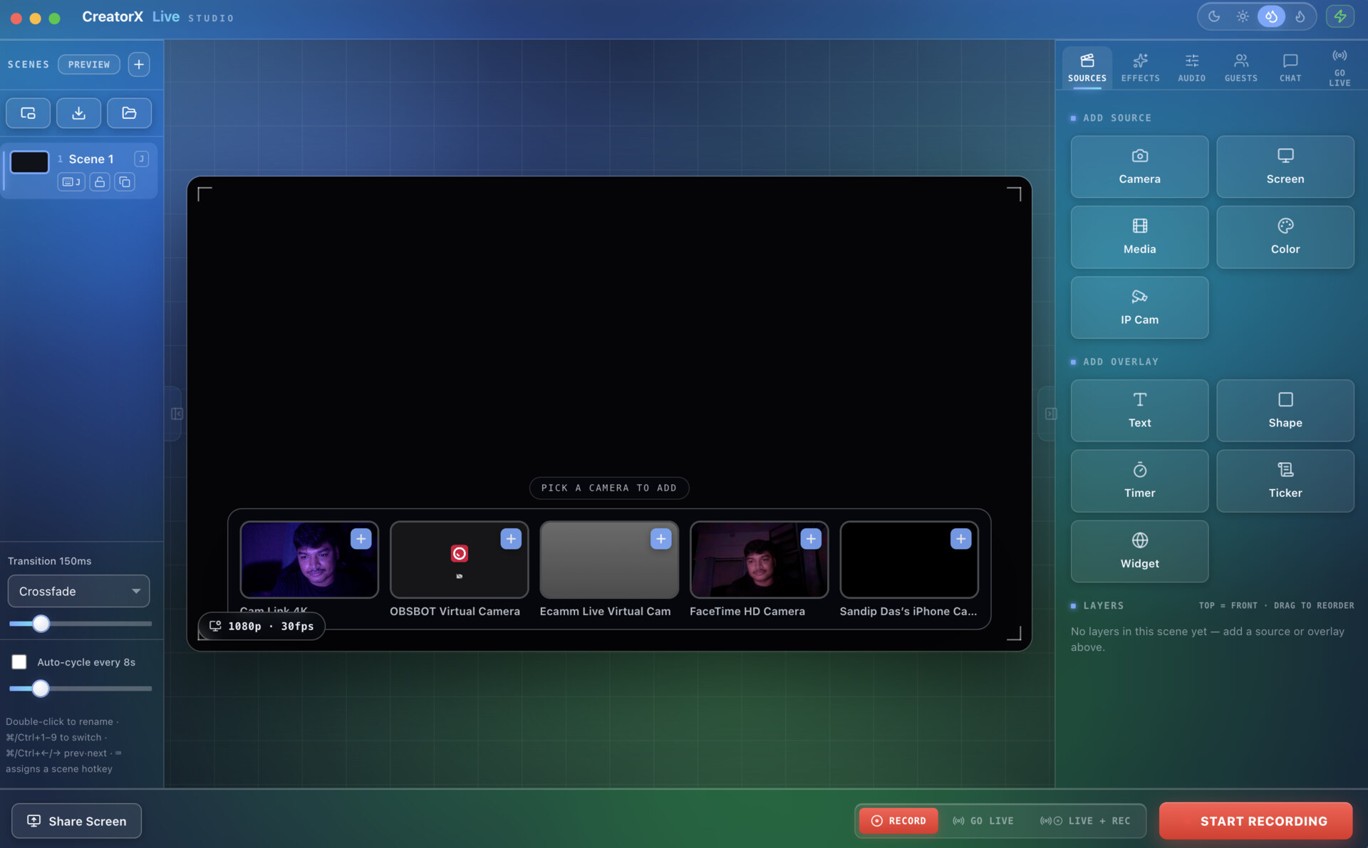1368x848 pixels.
Task: Select the FaceTime HD Camera preview
Action: [759, 560]
